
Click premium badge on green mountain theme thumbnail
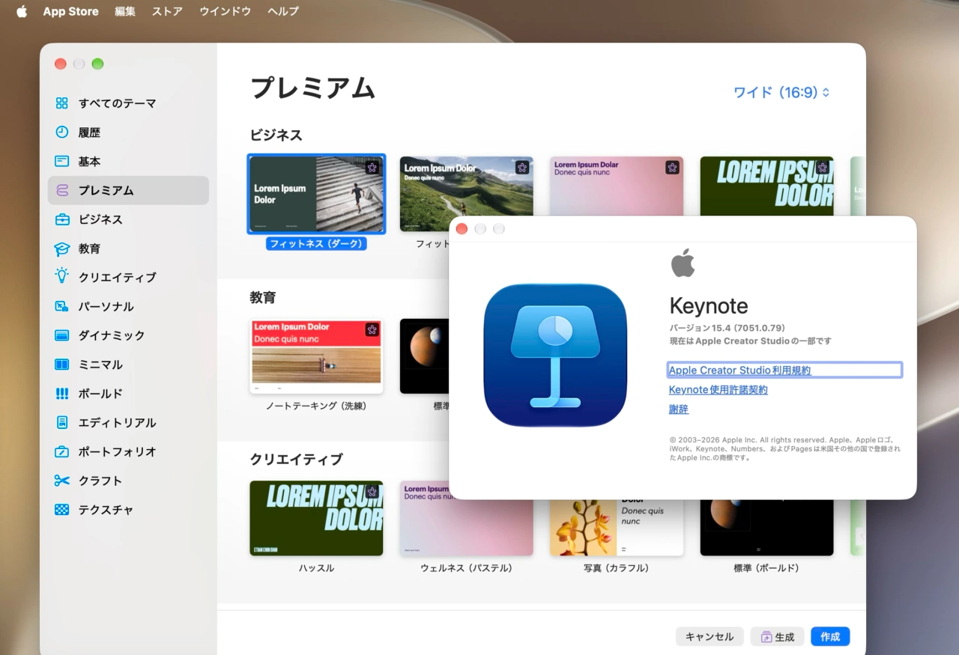pyautogui.click(x=522, y=168)
